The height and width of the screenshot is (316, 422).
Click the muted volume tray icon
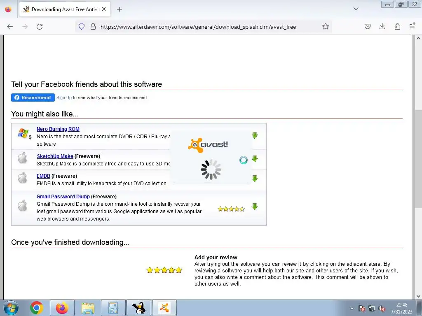click(x=382, y=308)
